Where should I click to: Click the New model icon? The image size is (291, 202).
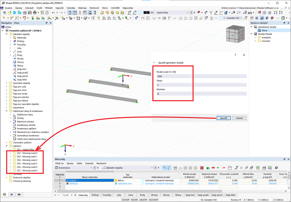pos(5,13)
